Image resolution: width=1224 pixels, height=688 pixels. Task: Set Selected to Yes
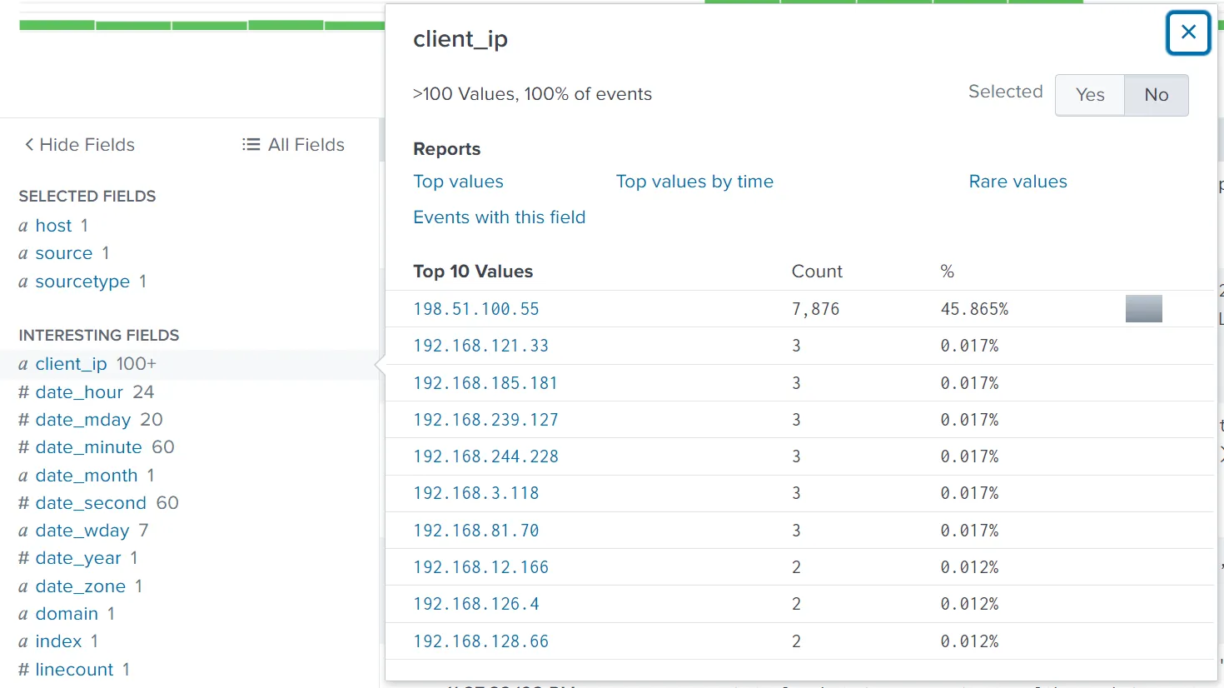[x=1090, y=95]
